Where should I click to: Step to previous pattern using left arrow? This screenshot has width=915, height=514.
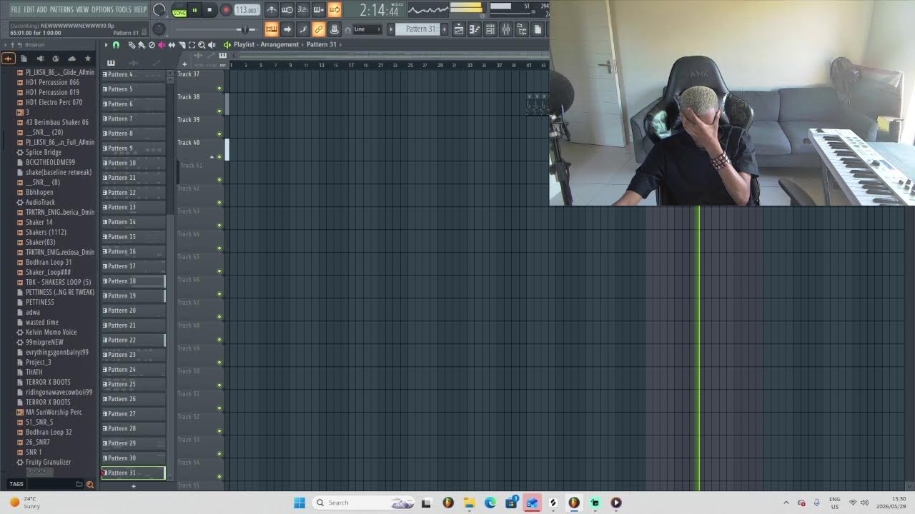click(391, 29)
